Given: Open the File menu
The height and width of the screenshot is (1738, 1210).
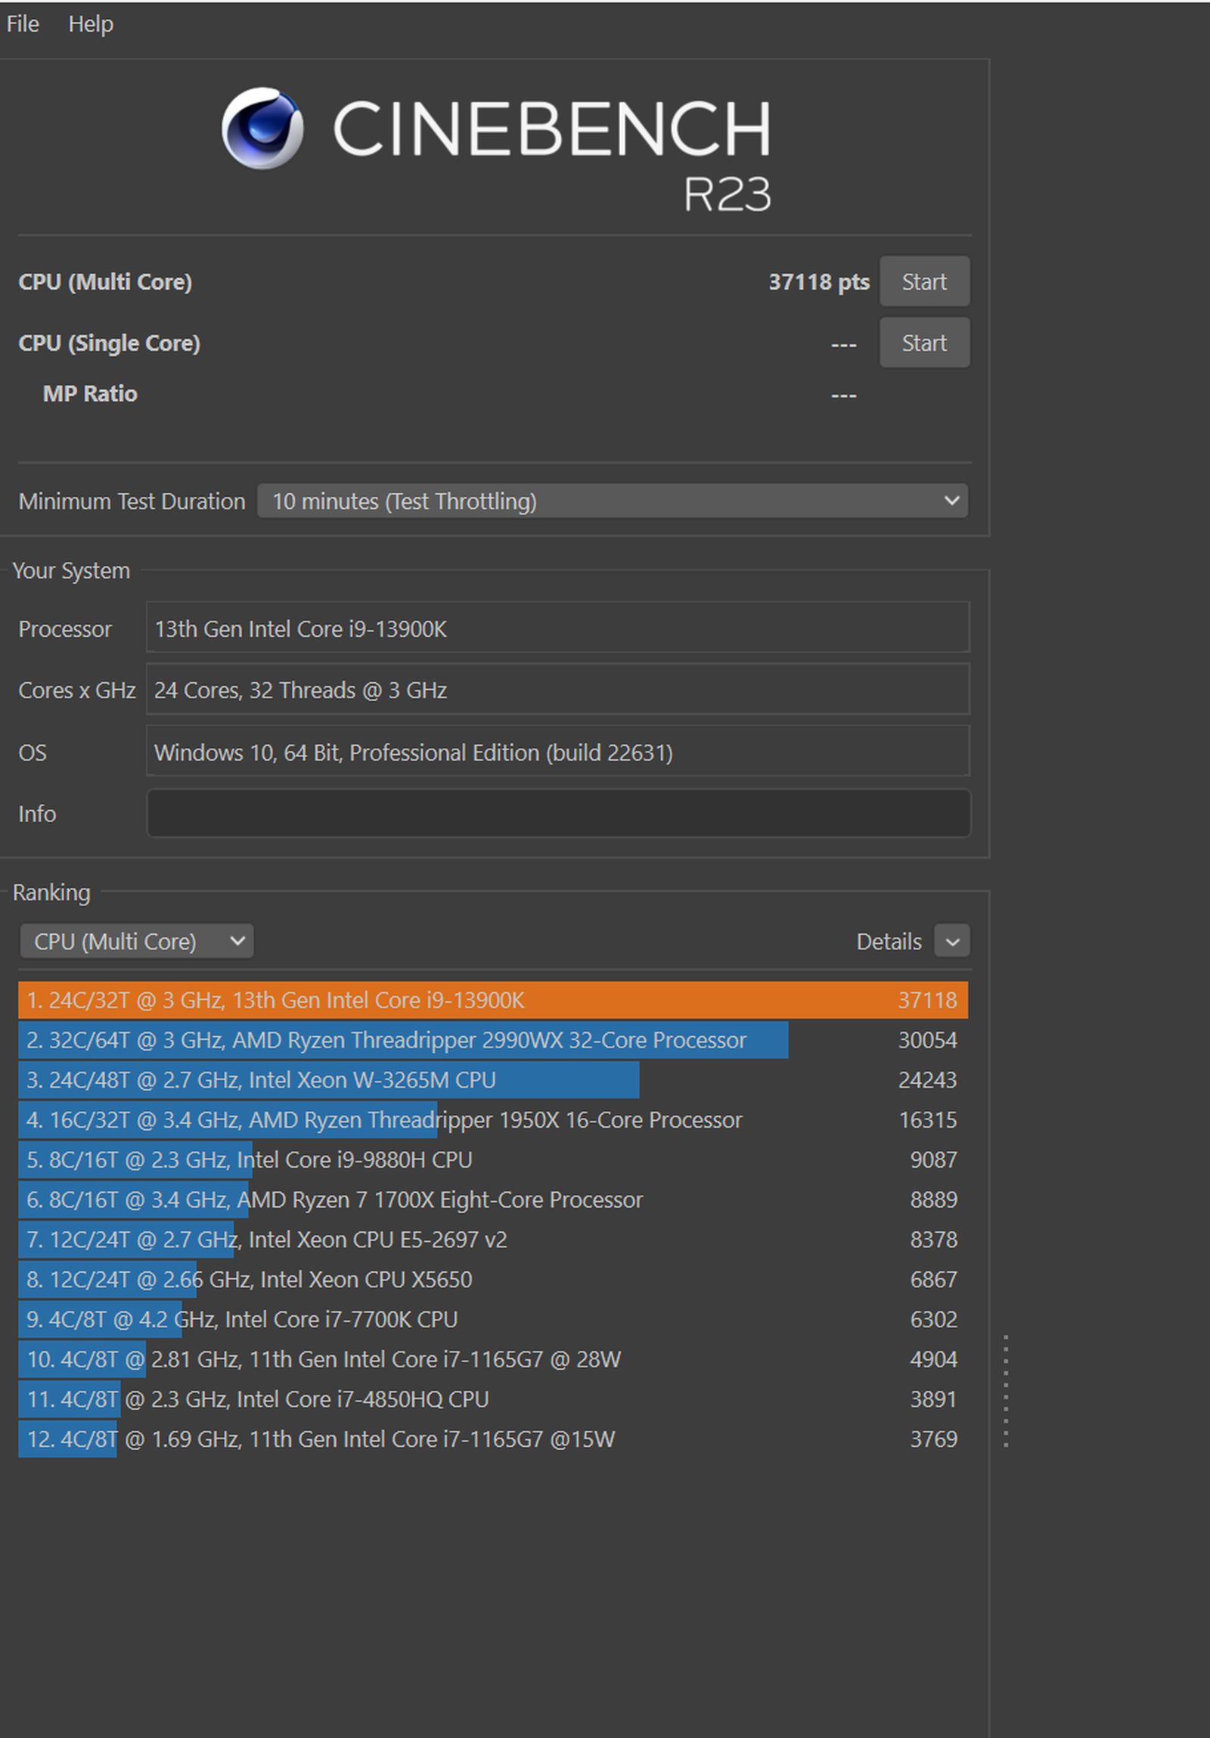Looking at the screenshot, I should (23, 24).
